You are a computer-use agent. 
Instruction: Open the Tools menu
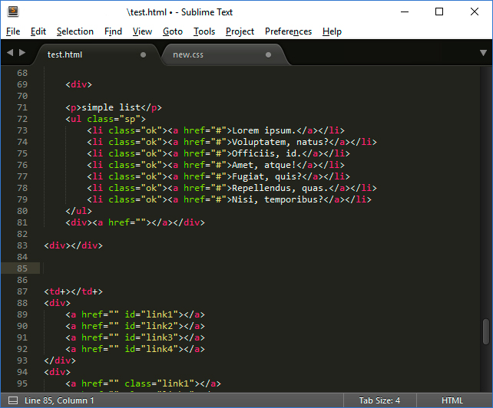(x=204, y=31)
